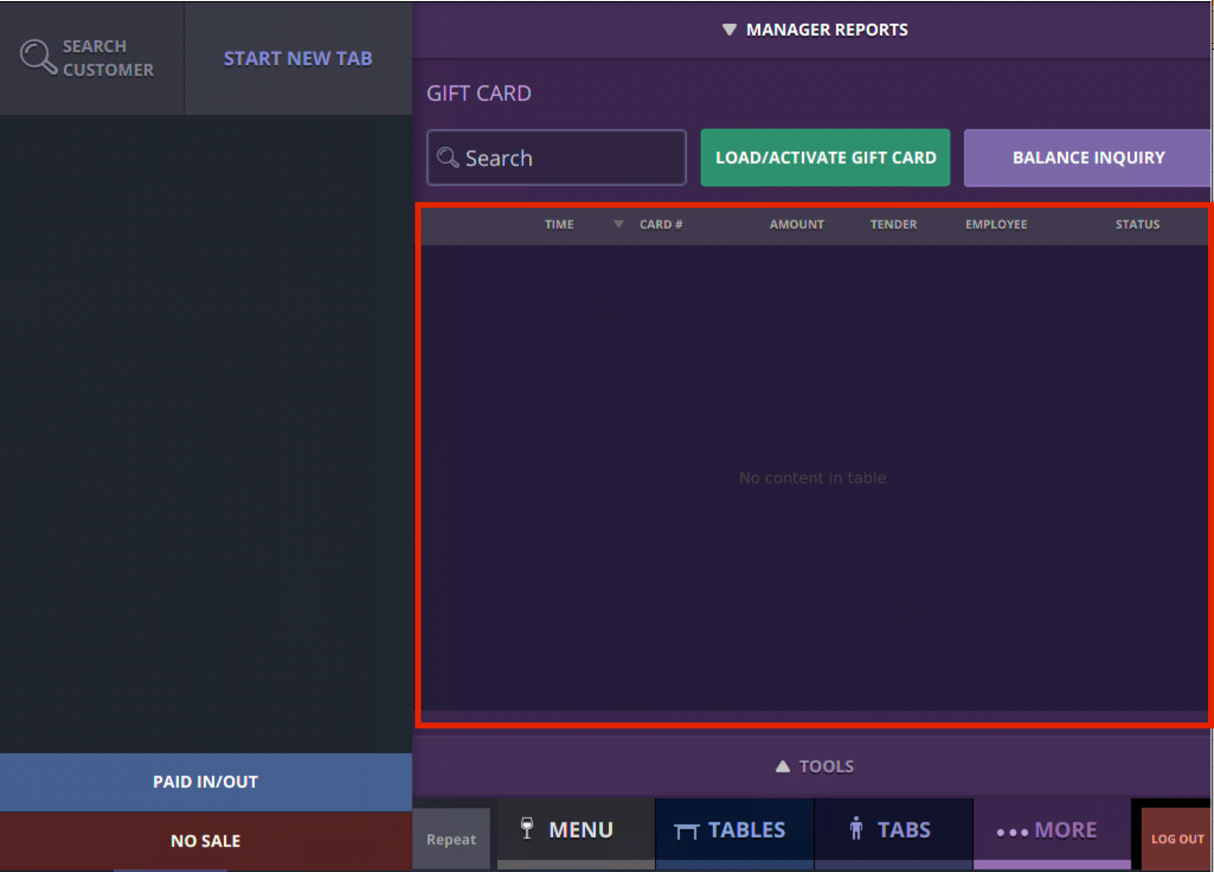Click magnifier icon in gift card search

(x=448, y=158)
